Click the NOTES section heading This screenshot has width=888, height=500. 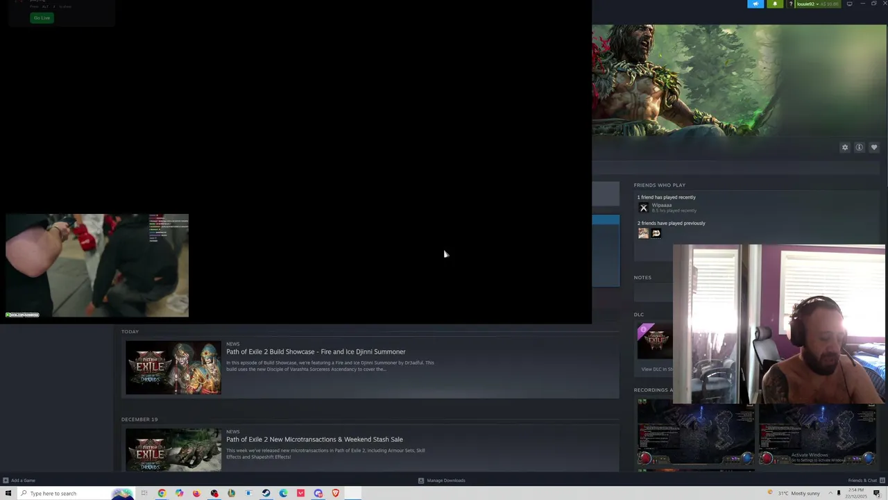coord(642,278)
